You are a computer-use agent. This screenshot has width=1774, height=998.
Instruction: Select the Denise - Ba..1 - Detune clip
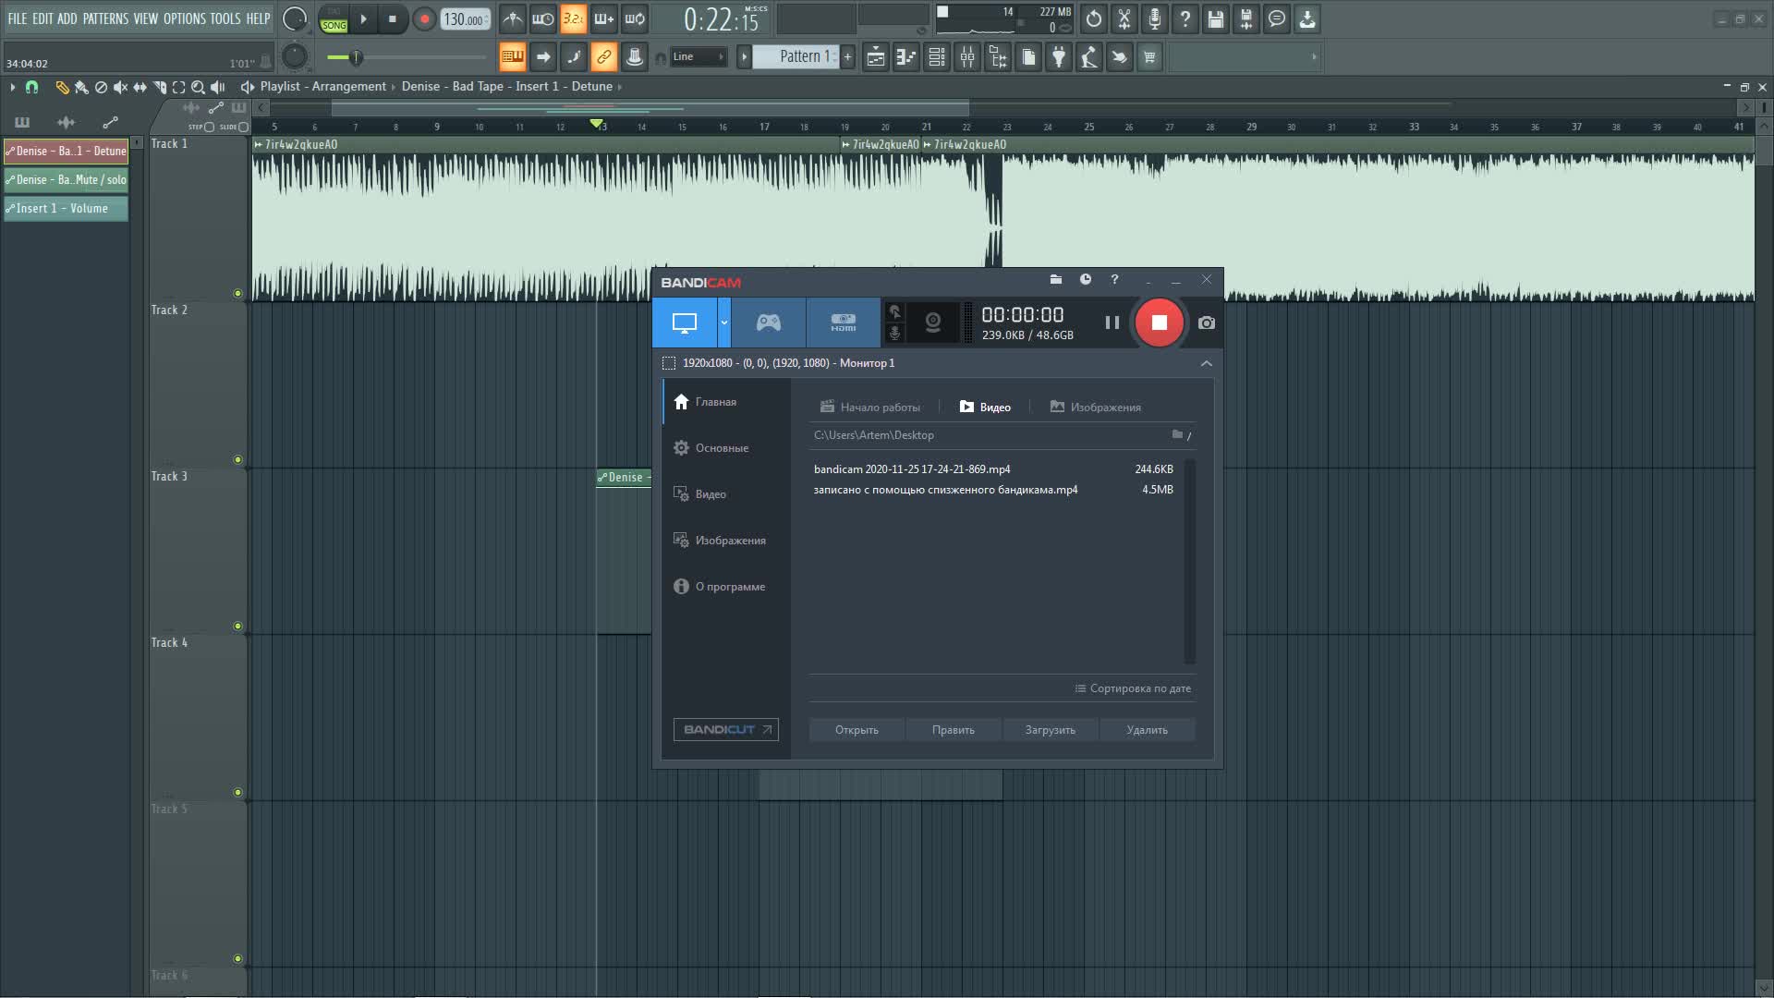click(66, 151)
